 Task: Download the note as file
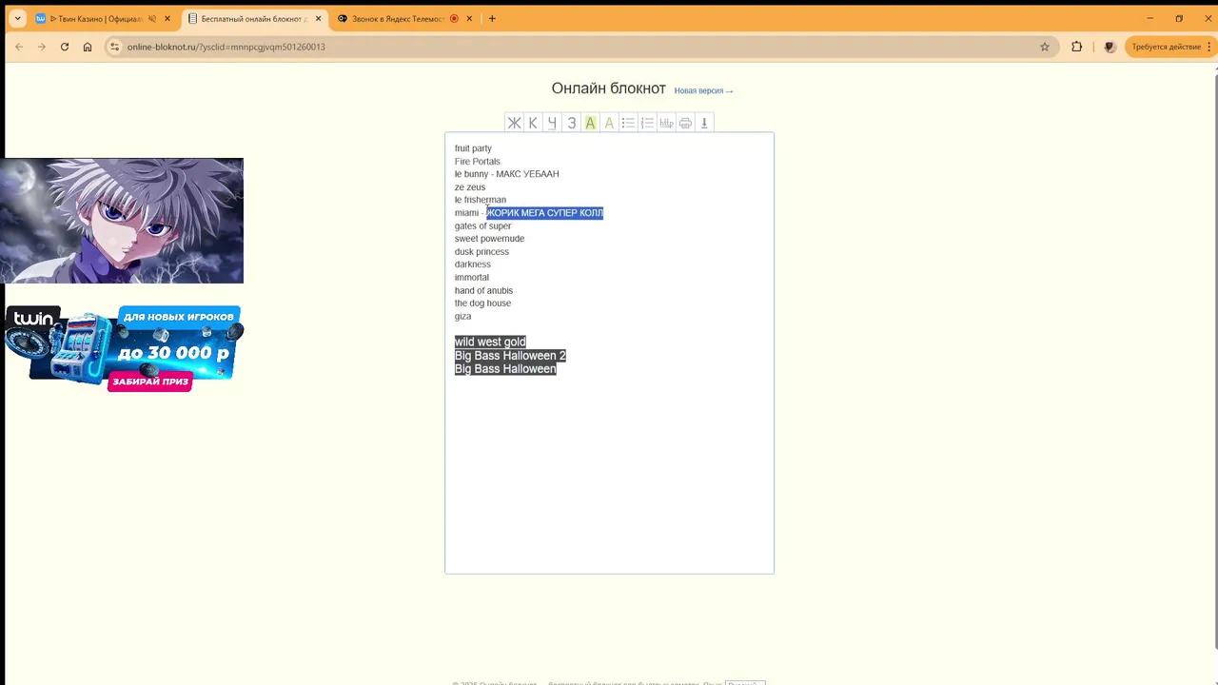point(704,123)
